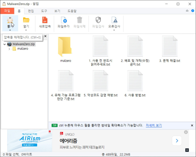Switch to the 도움말 ribbon tab
Image resolution: width=196 pixels, height=157 pixels.
click(72, 11)
